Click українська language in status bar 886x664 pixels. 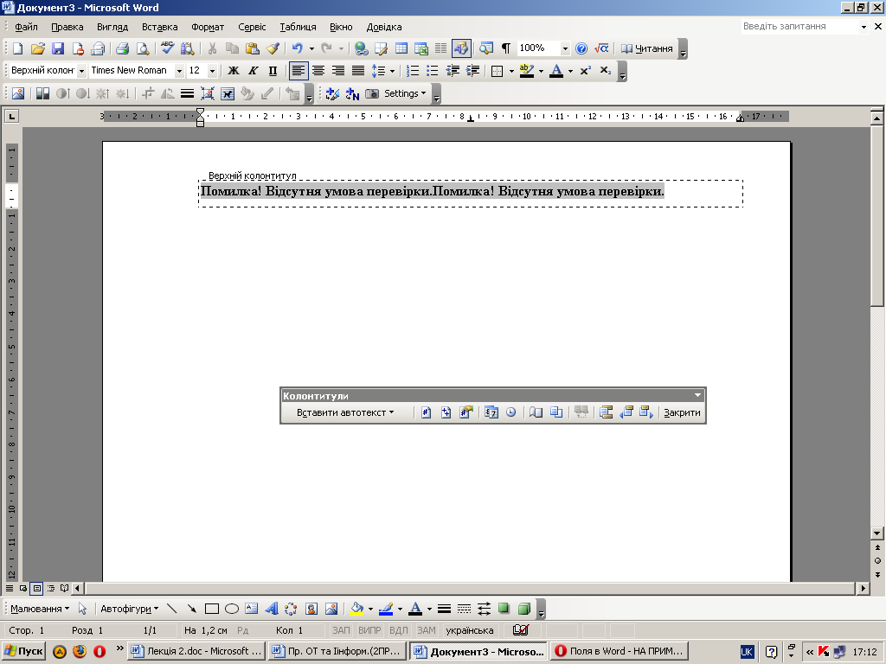(x=470, y=630)
